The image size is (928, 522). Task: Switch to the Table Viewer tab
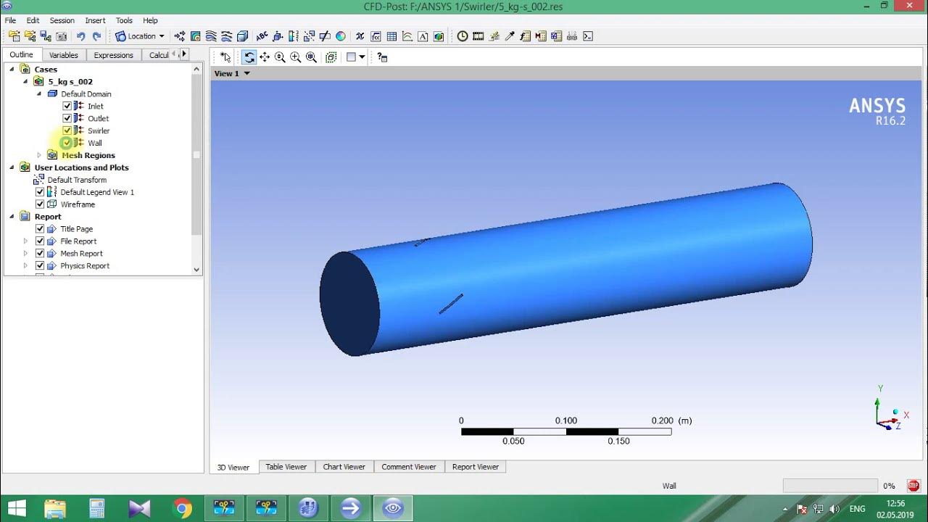click(x=286, y=467)
